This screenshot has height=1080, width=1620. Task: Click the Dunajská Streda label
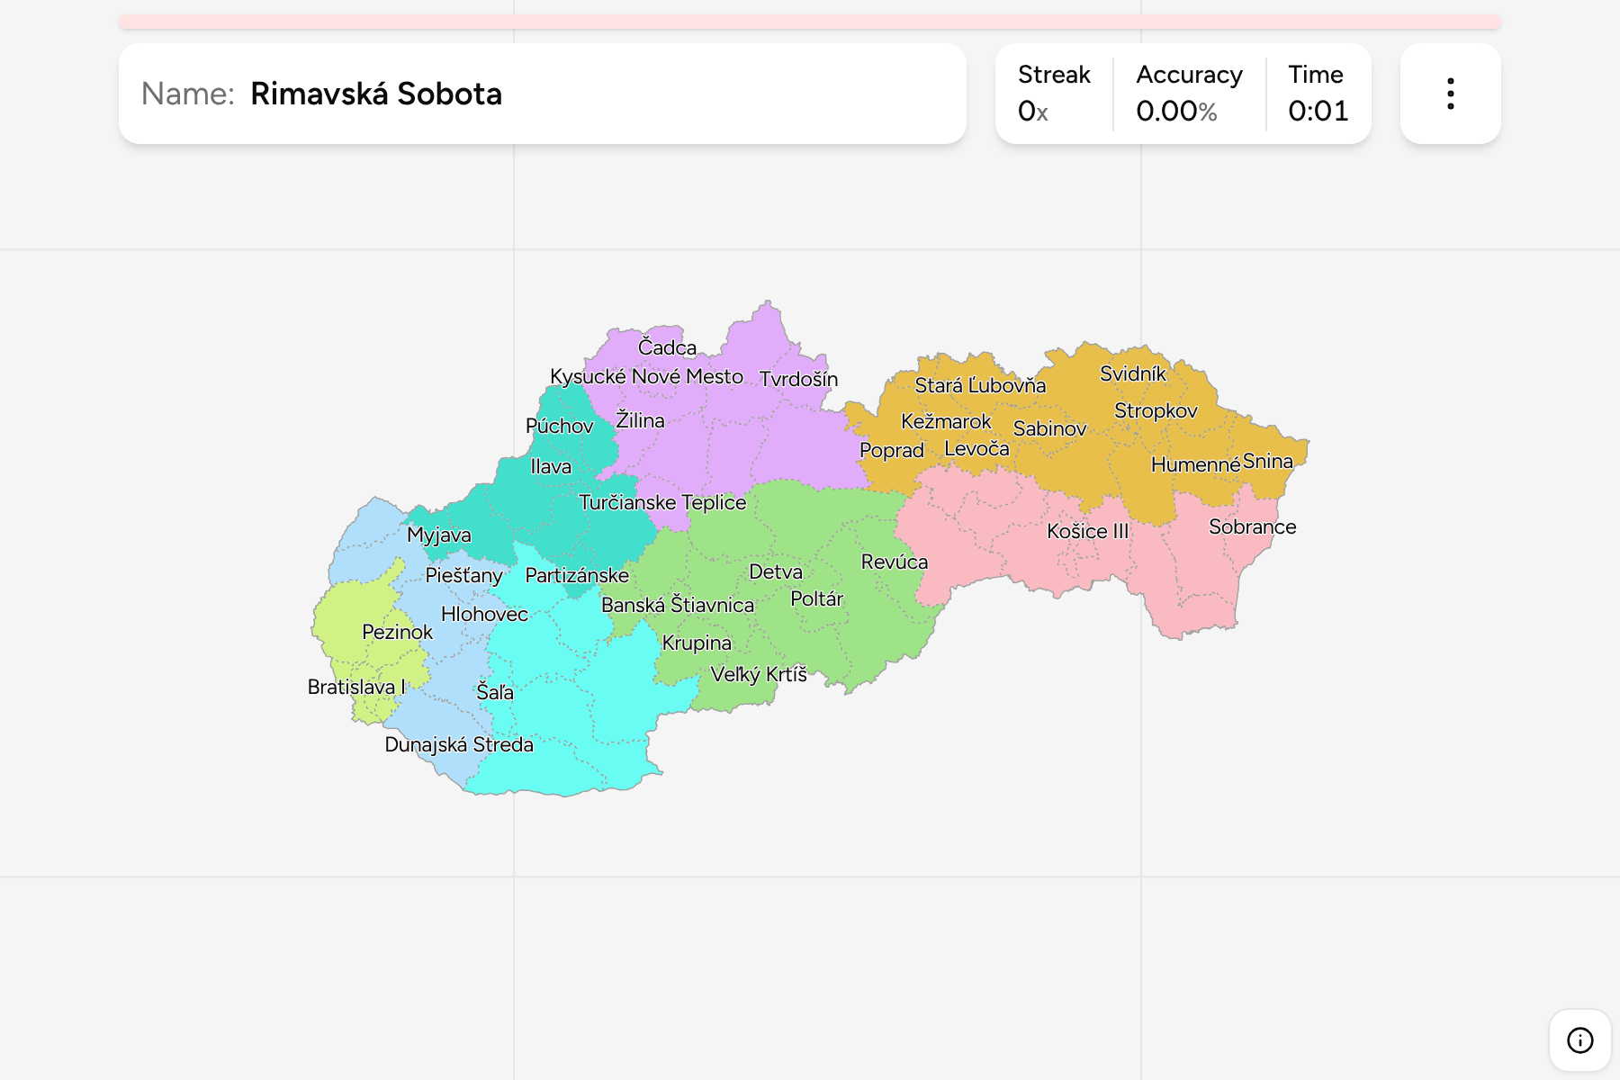point(459,744)
